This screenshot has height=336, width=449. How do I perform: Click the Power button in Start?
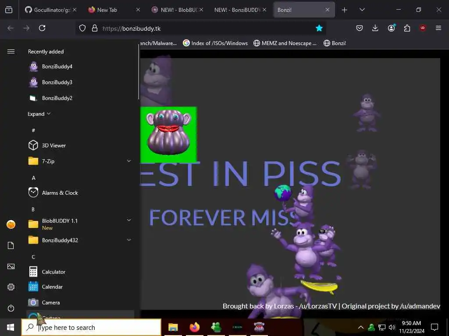(x=11, y=308)
